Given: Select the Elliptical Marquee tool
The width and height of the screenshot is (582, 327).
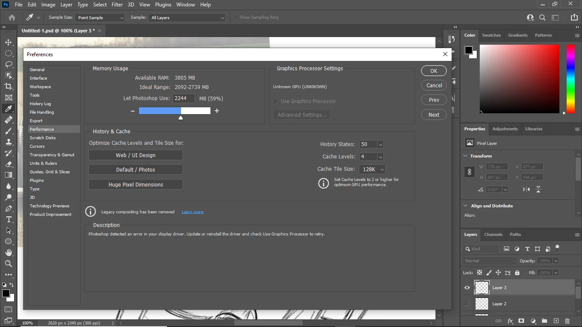Looking at the screenshot, I should [x=9, y=54].
